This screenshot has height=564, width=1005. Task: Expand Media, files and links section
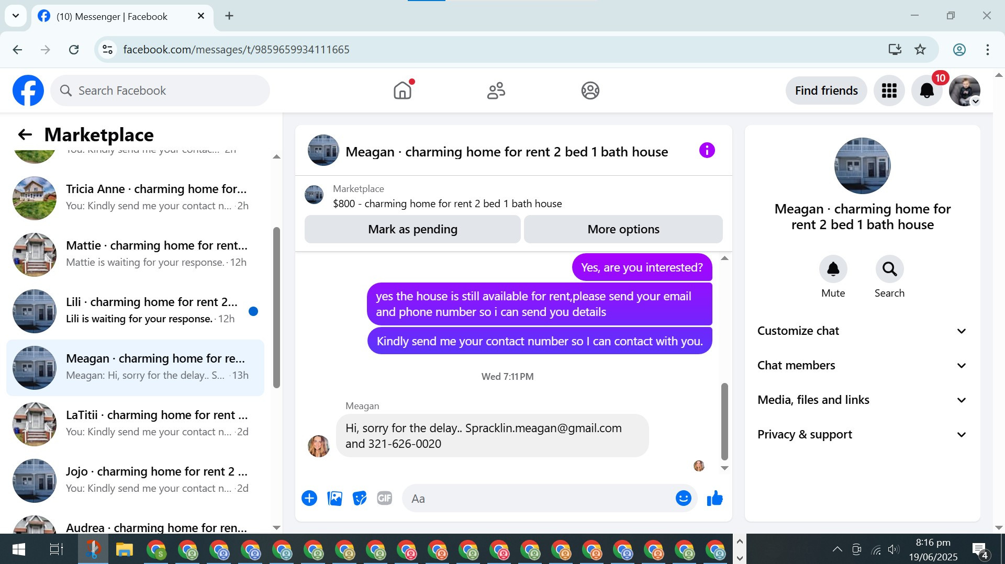click(862, 400)
